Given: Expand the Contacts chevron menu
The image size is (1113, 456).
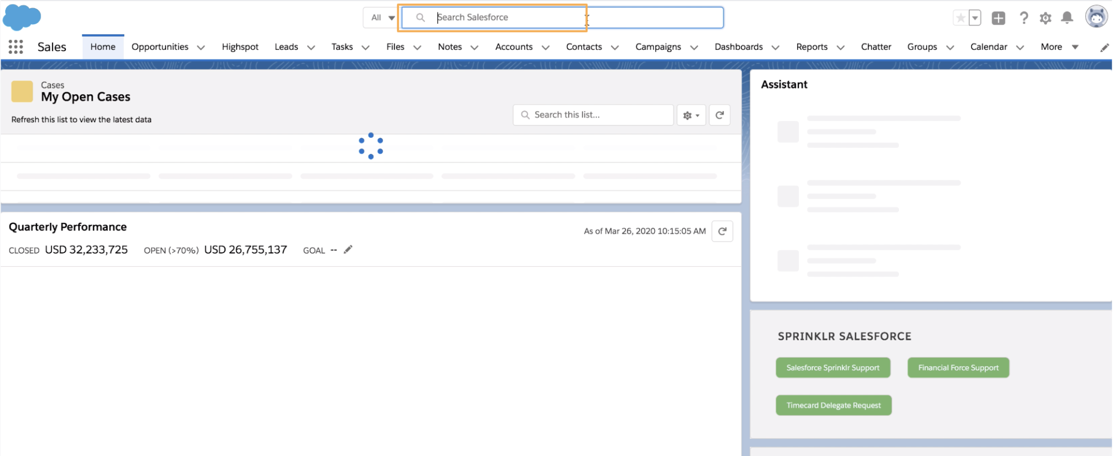Looking at the screenshot, I should 614,47.
